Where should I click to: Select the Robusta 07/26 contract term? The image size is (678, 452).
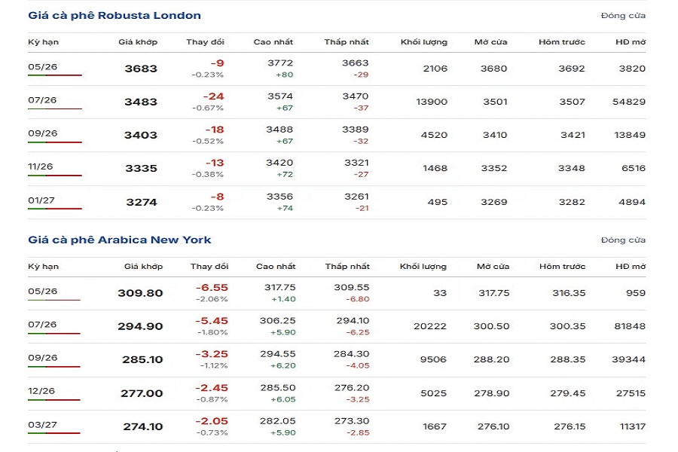42,100
